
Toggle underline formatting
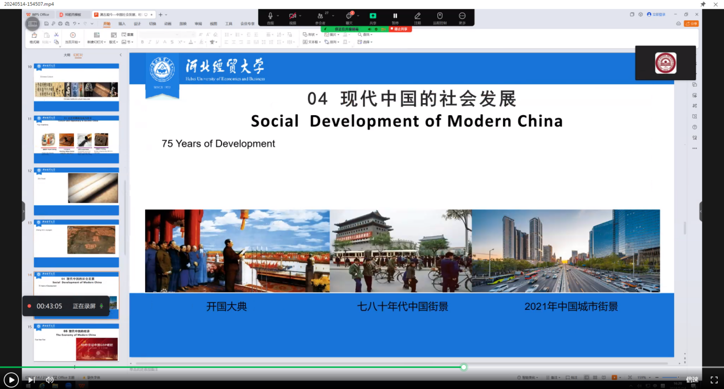(x=157, y=42)
